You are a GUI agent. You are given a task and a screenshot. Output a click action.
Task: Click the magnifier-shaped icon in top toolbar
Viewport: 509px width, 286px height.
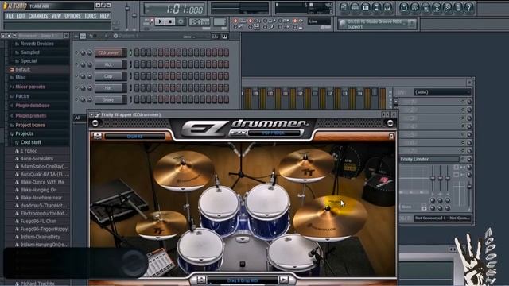tap(447, 7)
